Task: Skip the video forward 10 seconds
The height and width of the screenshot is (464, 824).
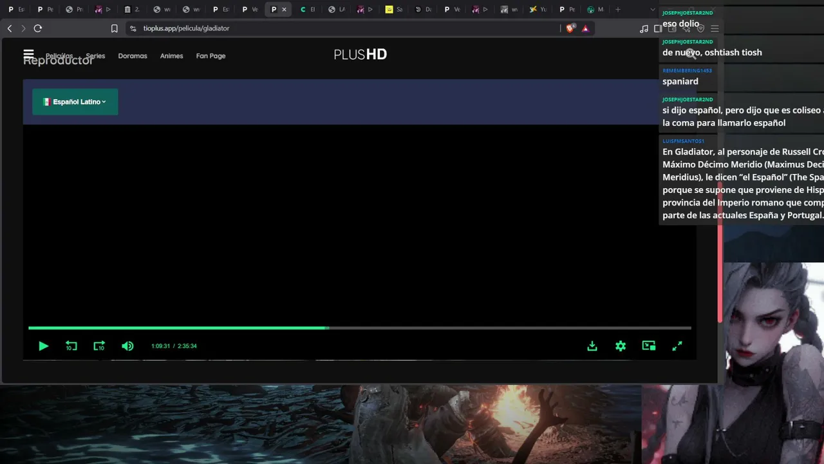Action: point(99,346)
